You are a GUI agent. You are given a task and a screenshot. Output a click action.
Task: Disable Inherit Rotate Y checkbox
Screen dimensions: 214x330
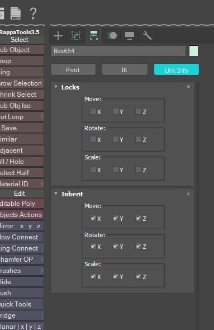pos(116,246)
